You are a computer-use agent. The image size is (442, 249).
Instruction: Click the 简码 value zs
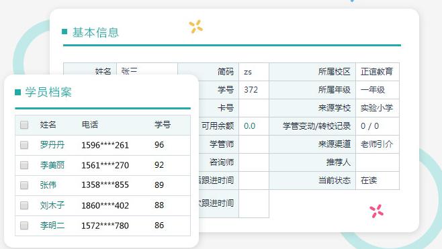point(247,72)
